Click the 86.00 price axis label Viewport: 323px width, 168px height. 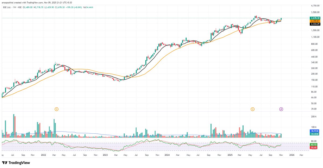314,92
